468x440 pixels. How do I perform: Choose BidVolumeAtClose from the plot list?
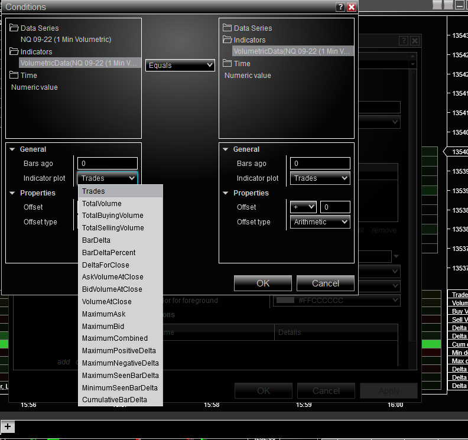(121, 289)
